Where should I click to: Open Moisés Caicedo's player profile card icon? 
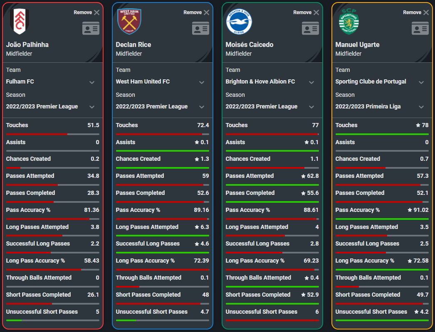[310, 29]
